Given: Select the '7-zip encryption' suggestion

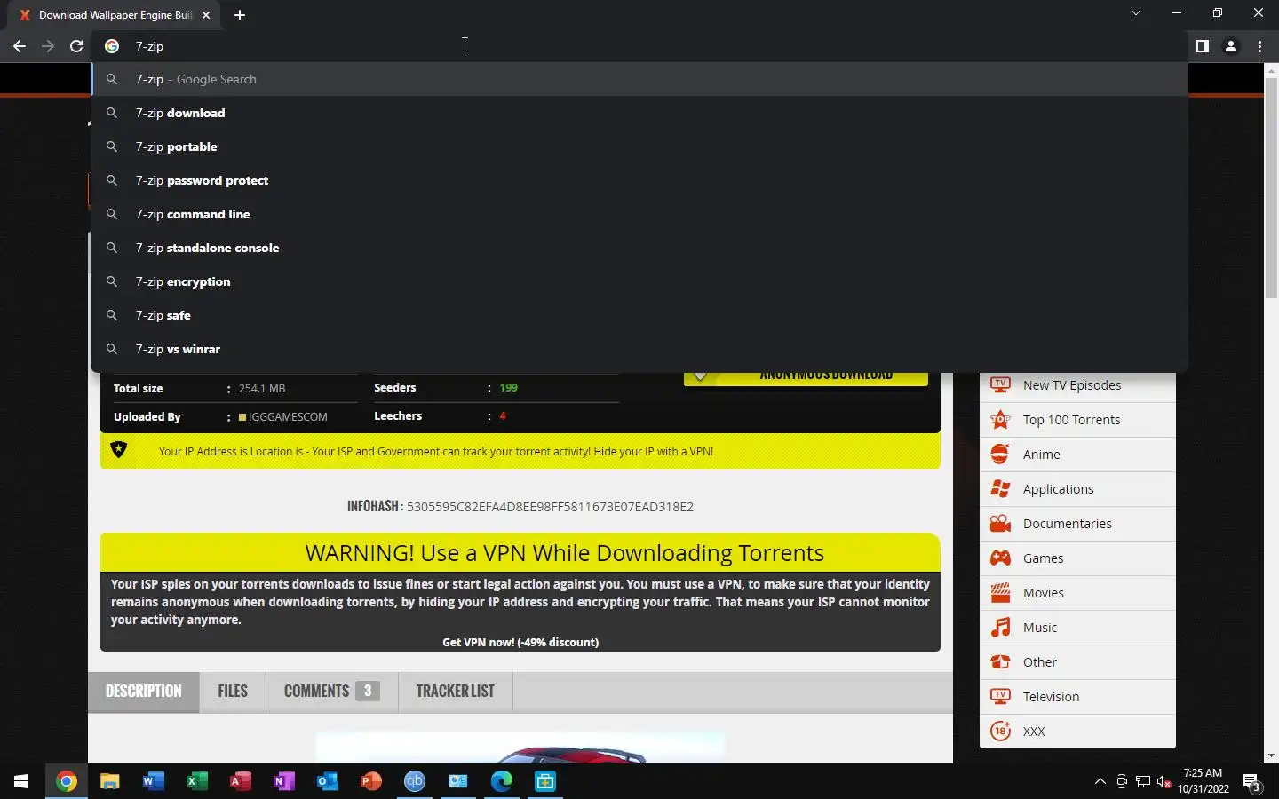Looking at the screenshot, I should pyautogui.click(x=639, y=281).
